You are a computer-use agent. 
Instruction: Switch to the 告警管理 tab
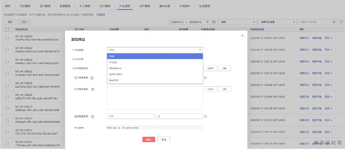click(65, 6)
